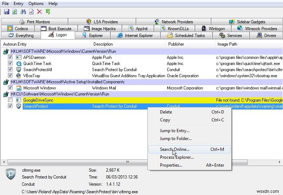Screen dimensions: 283x195
Task: Choose Delete from the context menu
Action: (190, 112)
